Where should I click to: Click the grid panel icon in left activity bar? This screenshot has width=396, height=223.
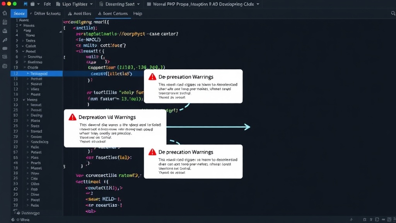pos(5,57)
